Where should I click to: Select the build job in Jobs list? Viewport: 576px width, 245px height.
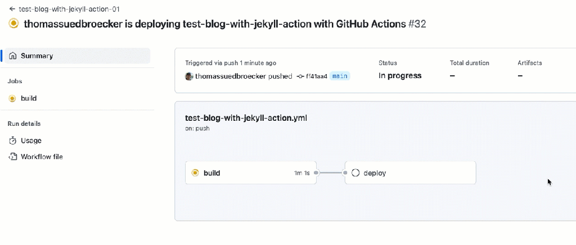pyautogui.click(x=29, y=98)
